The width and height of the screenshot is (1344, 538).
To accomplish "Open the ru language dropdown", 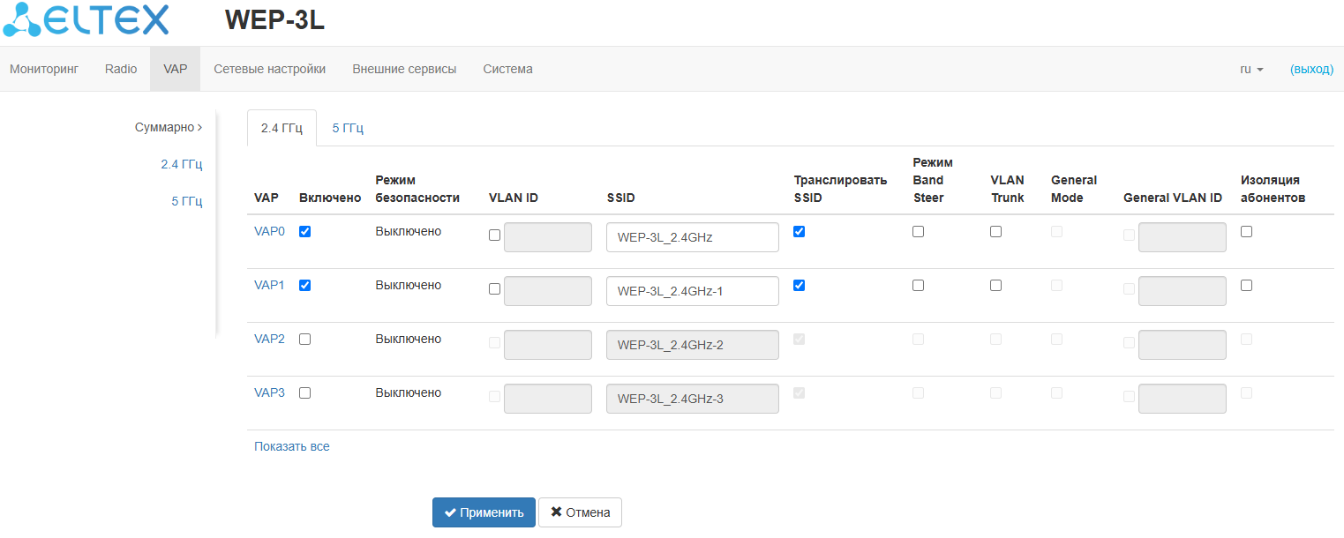I will (1251, 69).
